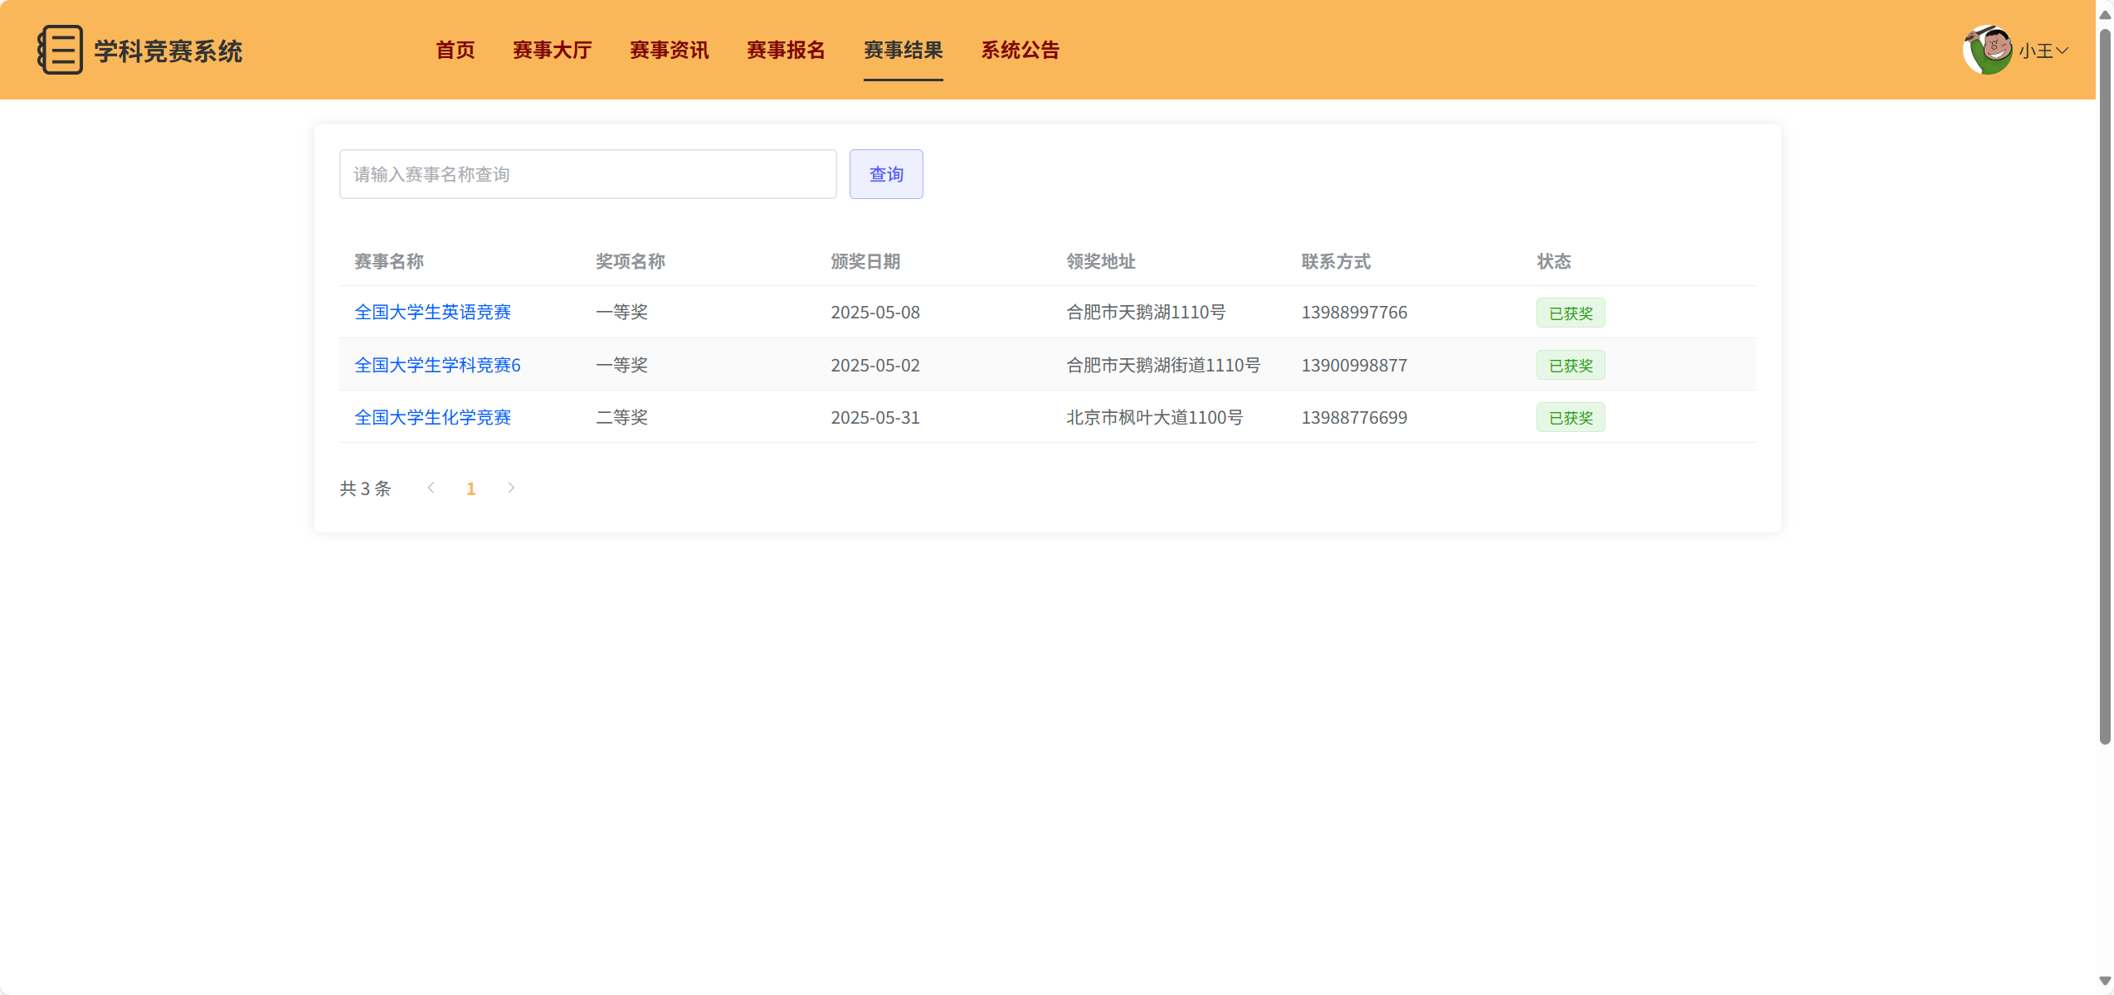The image size is (2114, 995).
Task: Go to previous page arrow
Action: coord(431,488)
